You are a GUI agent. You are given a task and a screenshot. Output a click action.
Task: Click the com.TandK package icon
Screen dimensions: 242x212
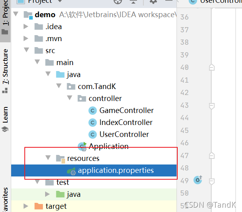71,86
